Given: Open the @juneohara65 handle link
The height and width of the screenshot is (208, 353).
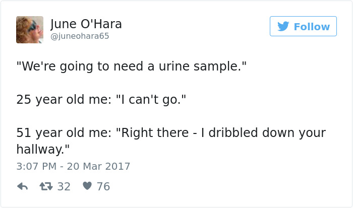Looking at the screenshot, I should [80, 36].
